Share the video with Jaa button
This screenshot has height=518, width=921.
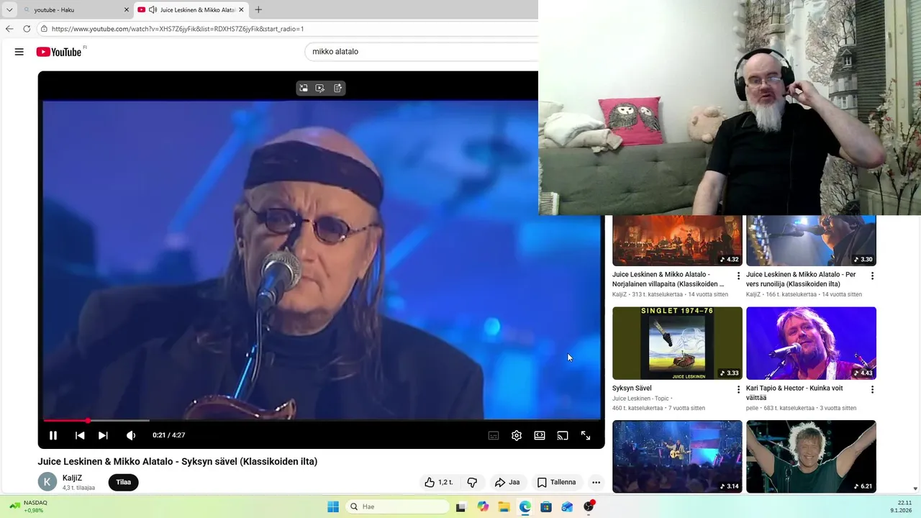click(x=507, y=482)
